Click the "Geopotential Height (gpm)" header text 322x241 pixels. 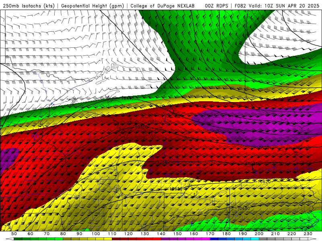(93, 6)
